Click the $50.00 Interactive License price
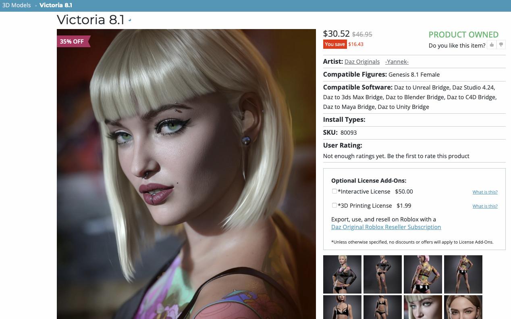 [x=404, y=192]
